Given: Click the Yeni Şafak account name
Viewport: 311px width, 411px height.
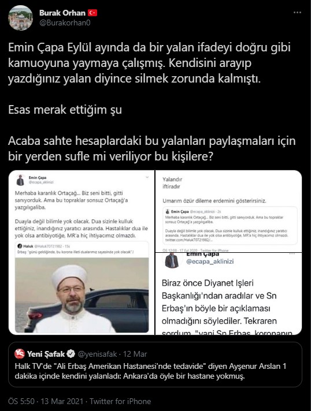Looking at the screenshot, I should (x=46, y=354).
